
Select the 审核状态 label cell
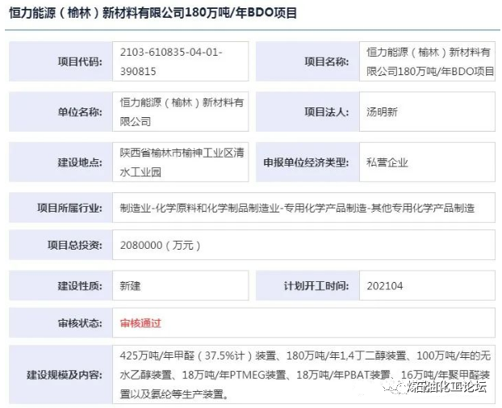(61, 322)
